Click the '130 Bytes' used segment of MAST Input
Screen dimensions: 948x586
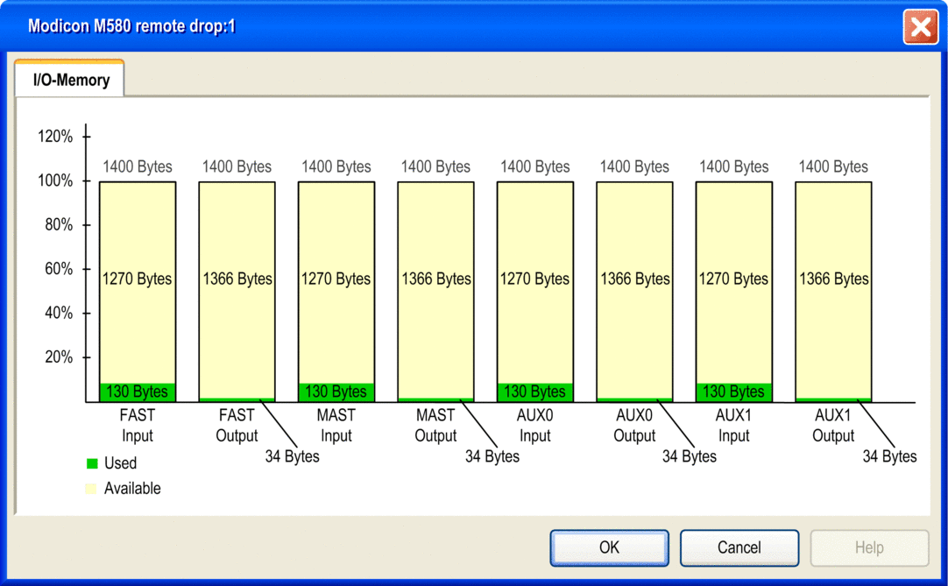pos(336,392)
